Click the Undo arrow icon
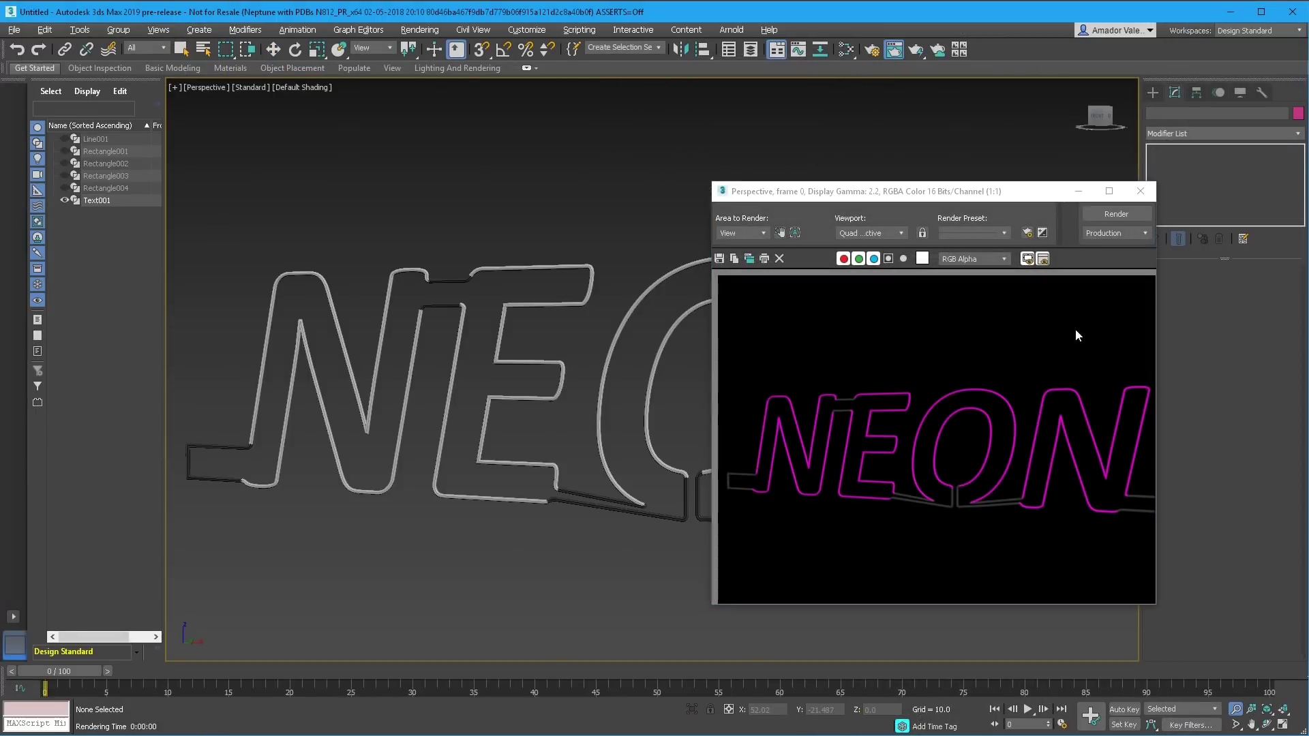The image size is (1309, 736). pyautogui.click(x=17, y=49)
